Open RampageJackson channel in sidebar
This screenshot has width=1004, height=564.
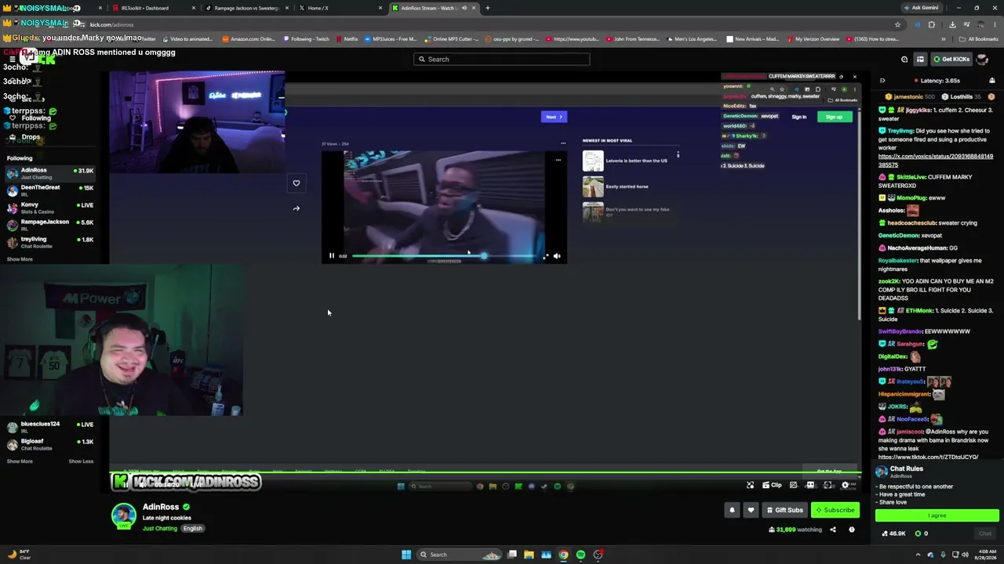pyautogui.click(x=50, y=224)
